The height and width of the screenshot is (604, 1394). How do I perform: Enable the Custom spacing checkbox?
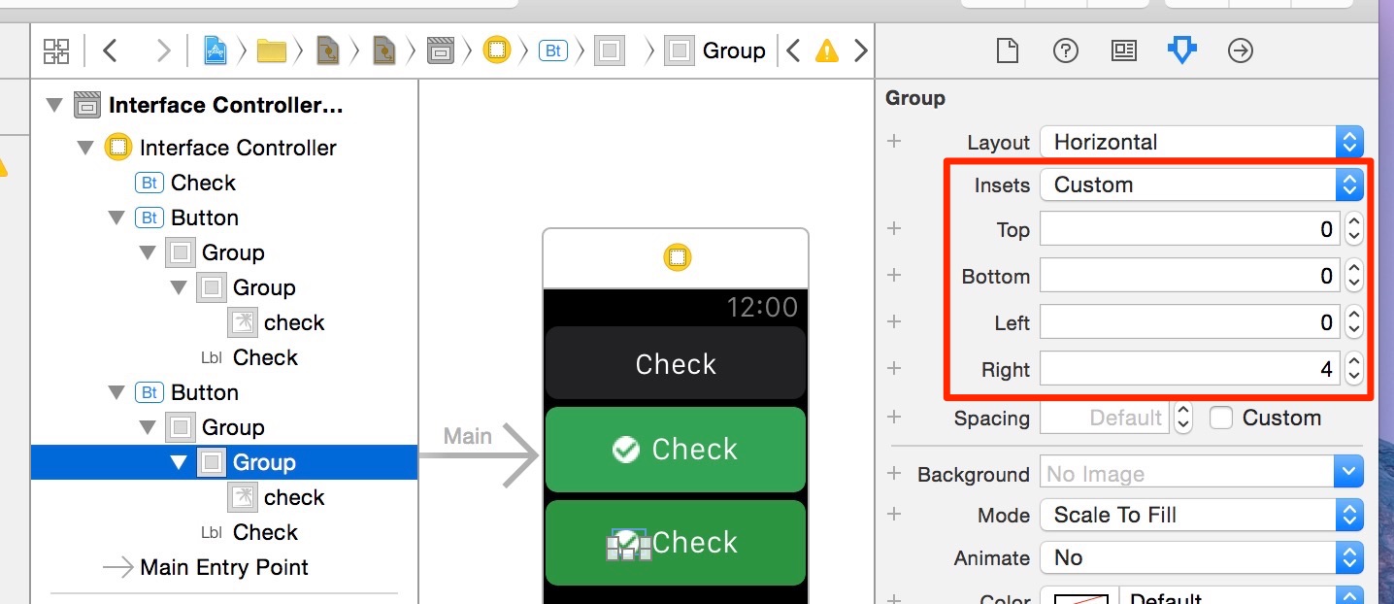tap(1221, 418)
